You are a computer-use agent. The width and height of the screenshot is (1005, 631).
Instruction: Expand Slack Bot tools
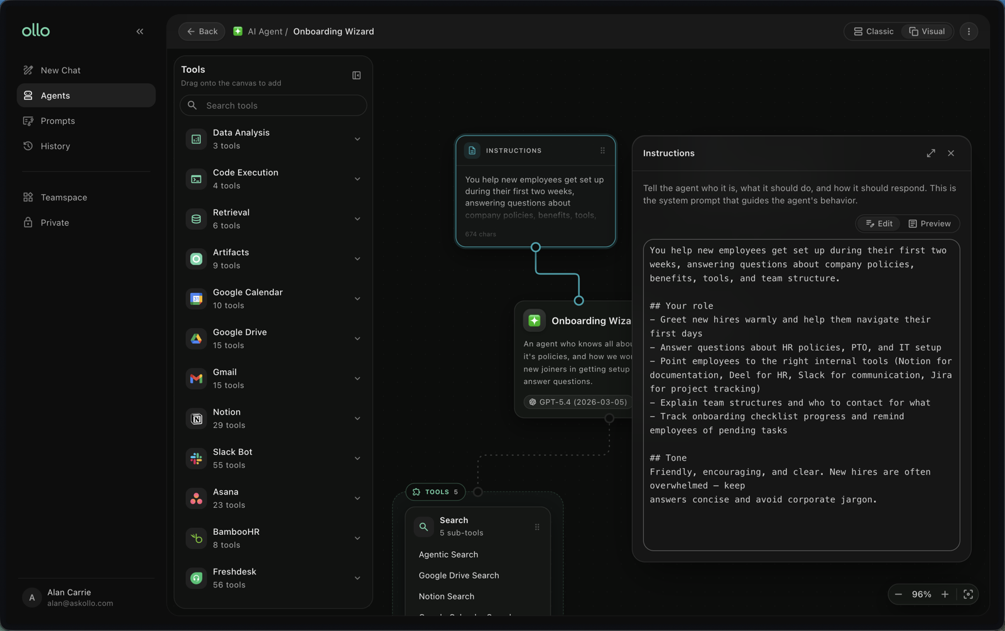tap(357, 458)
